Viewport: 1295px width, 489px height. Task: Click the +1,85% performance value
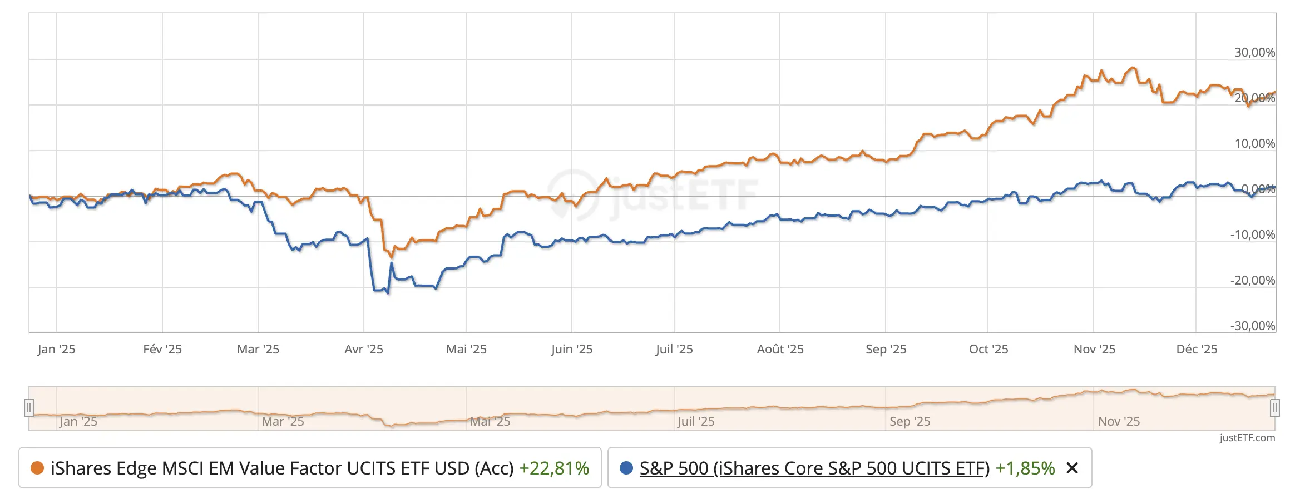pyautogui.click(x=1025, y=468)
